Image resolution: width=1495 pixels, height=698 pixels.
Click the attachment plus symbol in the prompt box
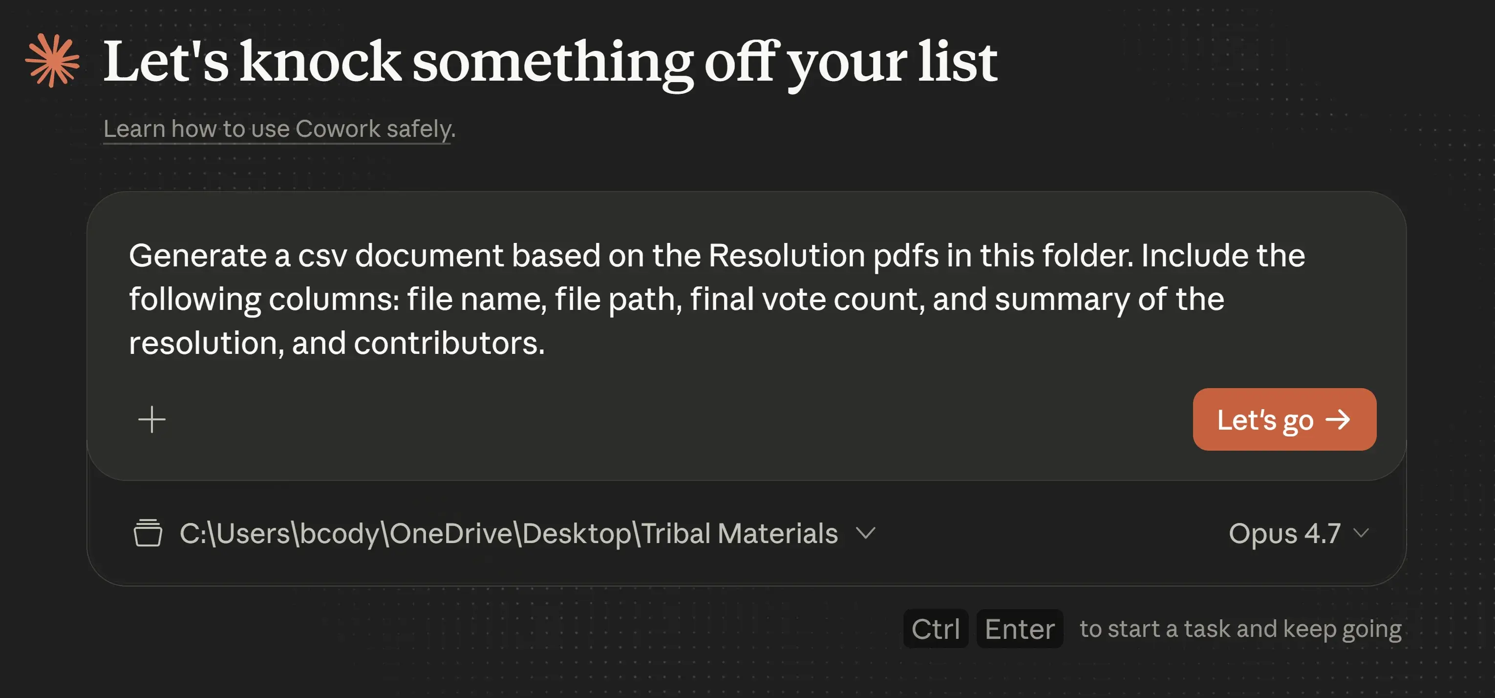pos(151,419)
